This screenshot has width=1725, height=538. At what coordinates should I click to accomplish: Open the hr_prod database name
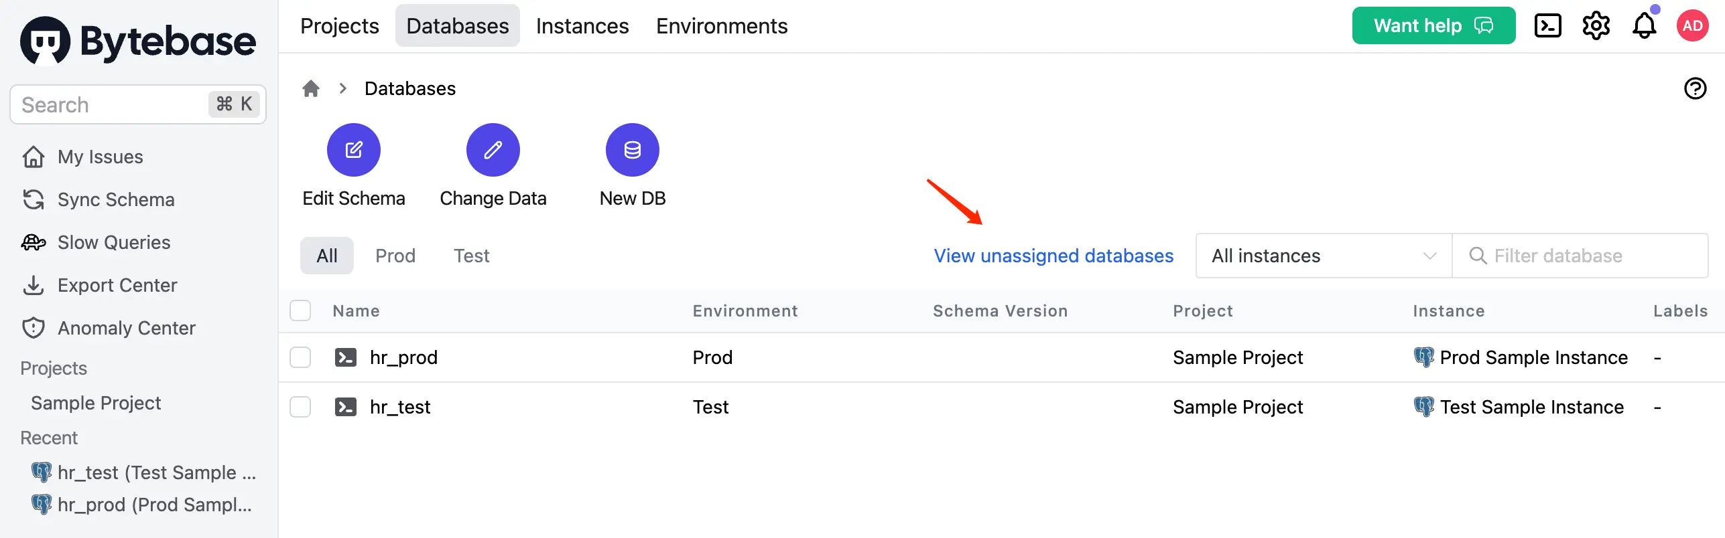click(403, 357)
